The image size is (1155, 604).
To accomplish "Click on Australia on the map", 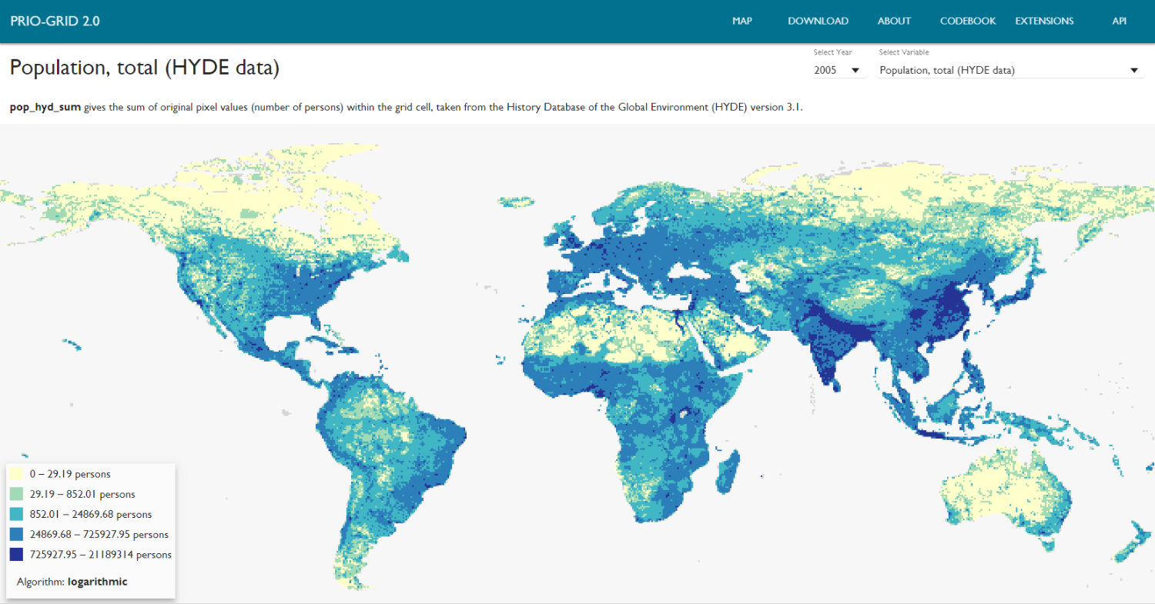I will tap(1001, 492).
